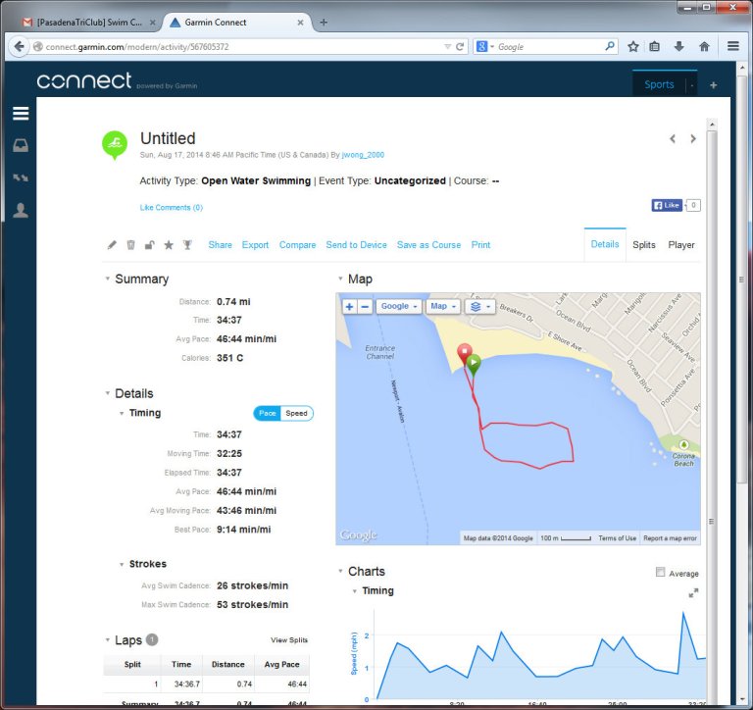This screenshot has height=710, width=753.
Task: Toggle the privacy lock icon
Action: pyautogui.click(x=149, y=245)
